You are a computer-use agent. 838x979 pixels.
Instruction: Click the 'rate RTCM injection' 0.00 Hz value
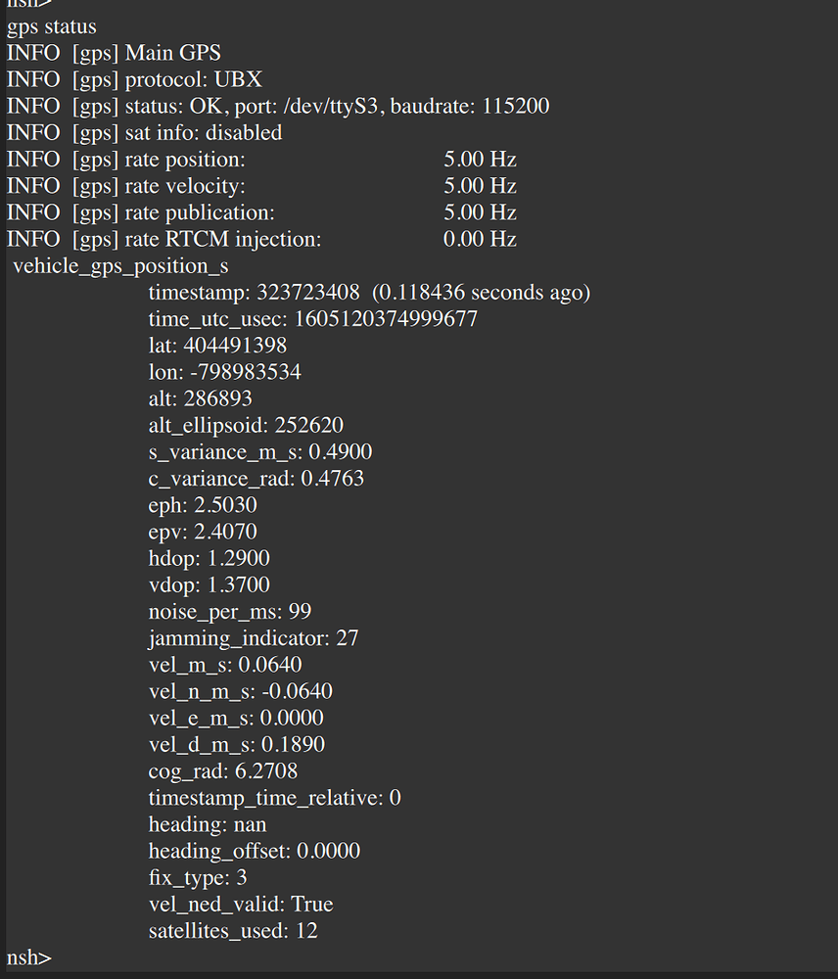[x=480, y=239]
